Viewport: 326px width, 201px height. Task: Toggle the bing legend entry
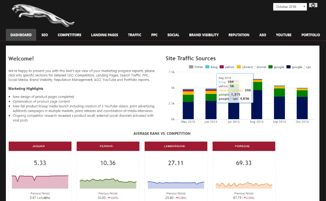(211, 67)
